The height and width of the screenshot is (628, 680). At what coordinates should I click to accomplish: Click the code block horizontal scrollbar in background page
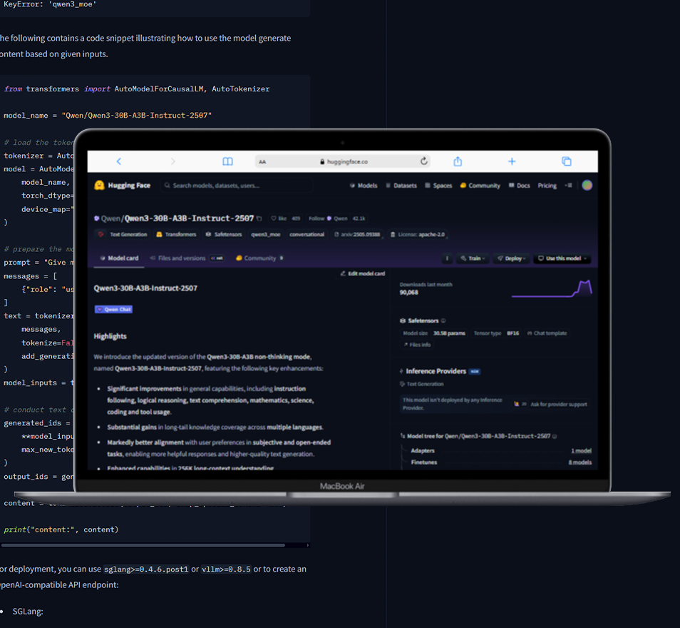tap(143, 545)
